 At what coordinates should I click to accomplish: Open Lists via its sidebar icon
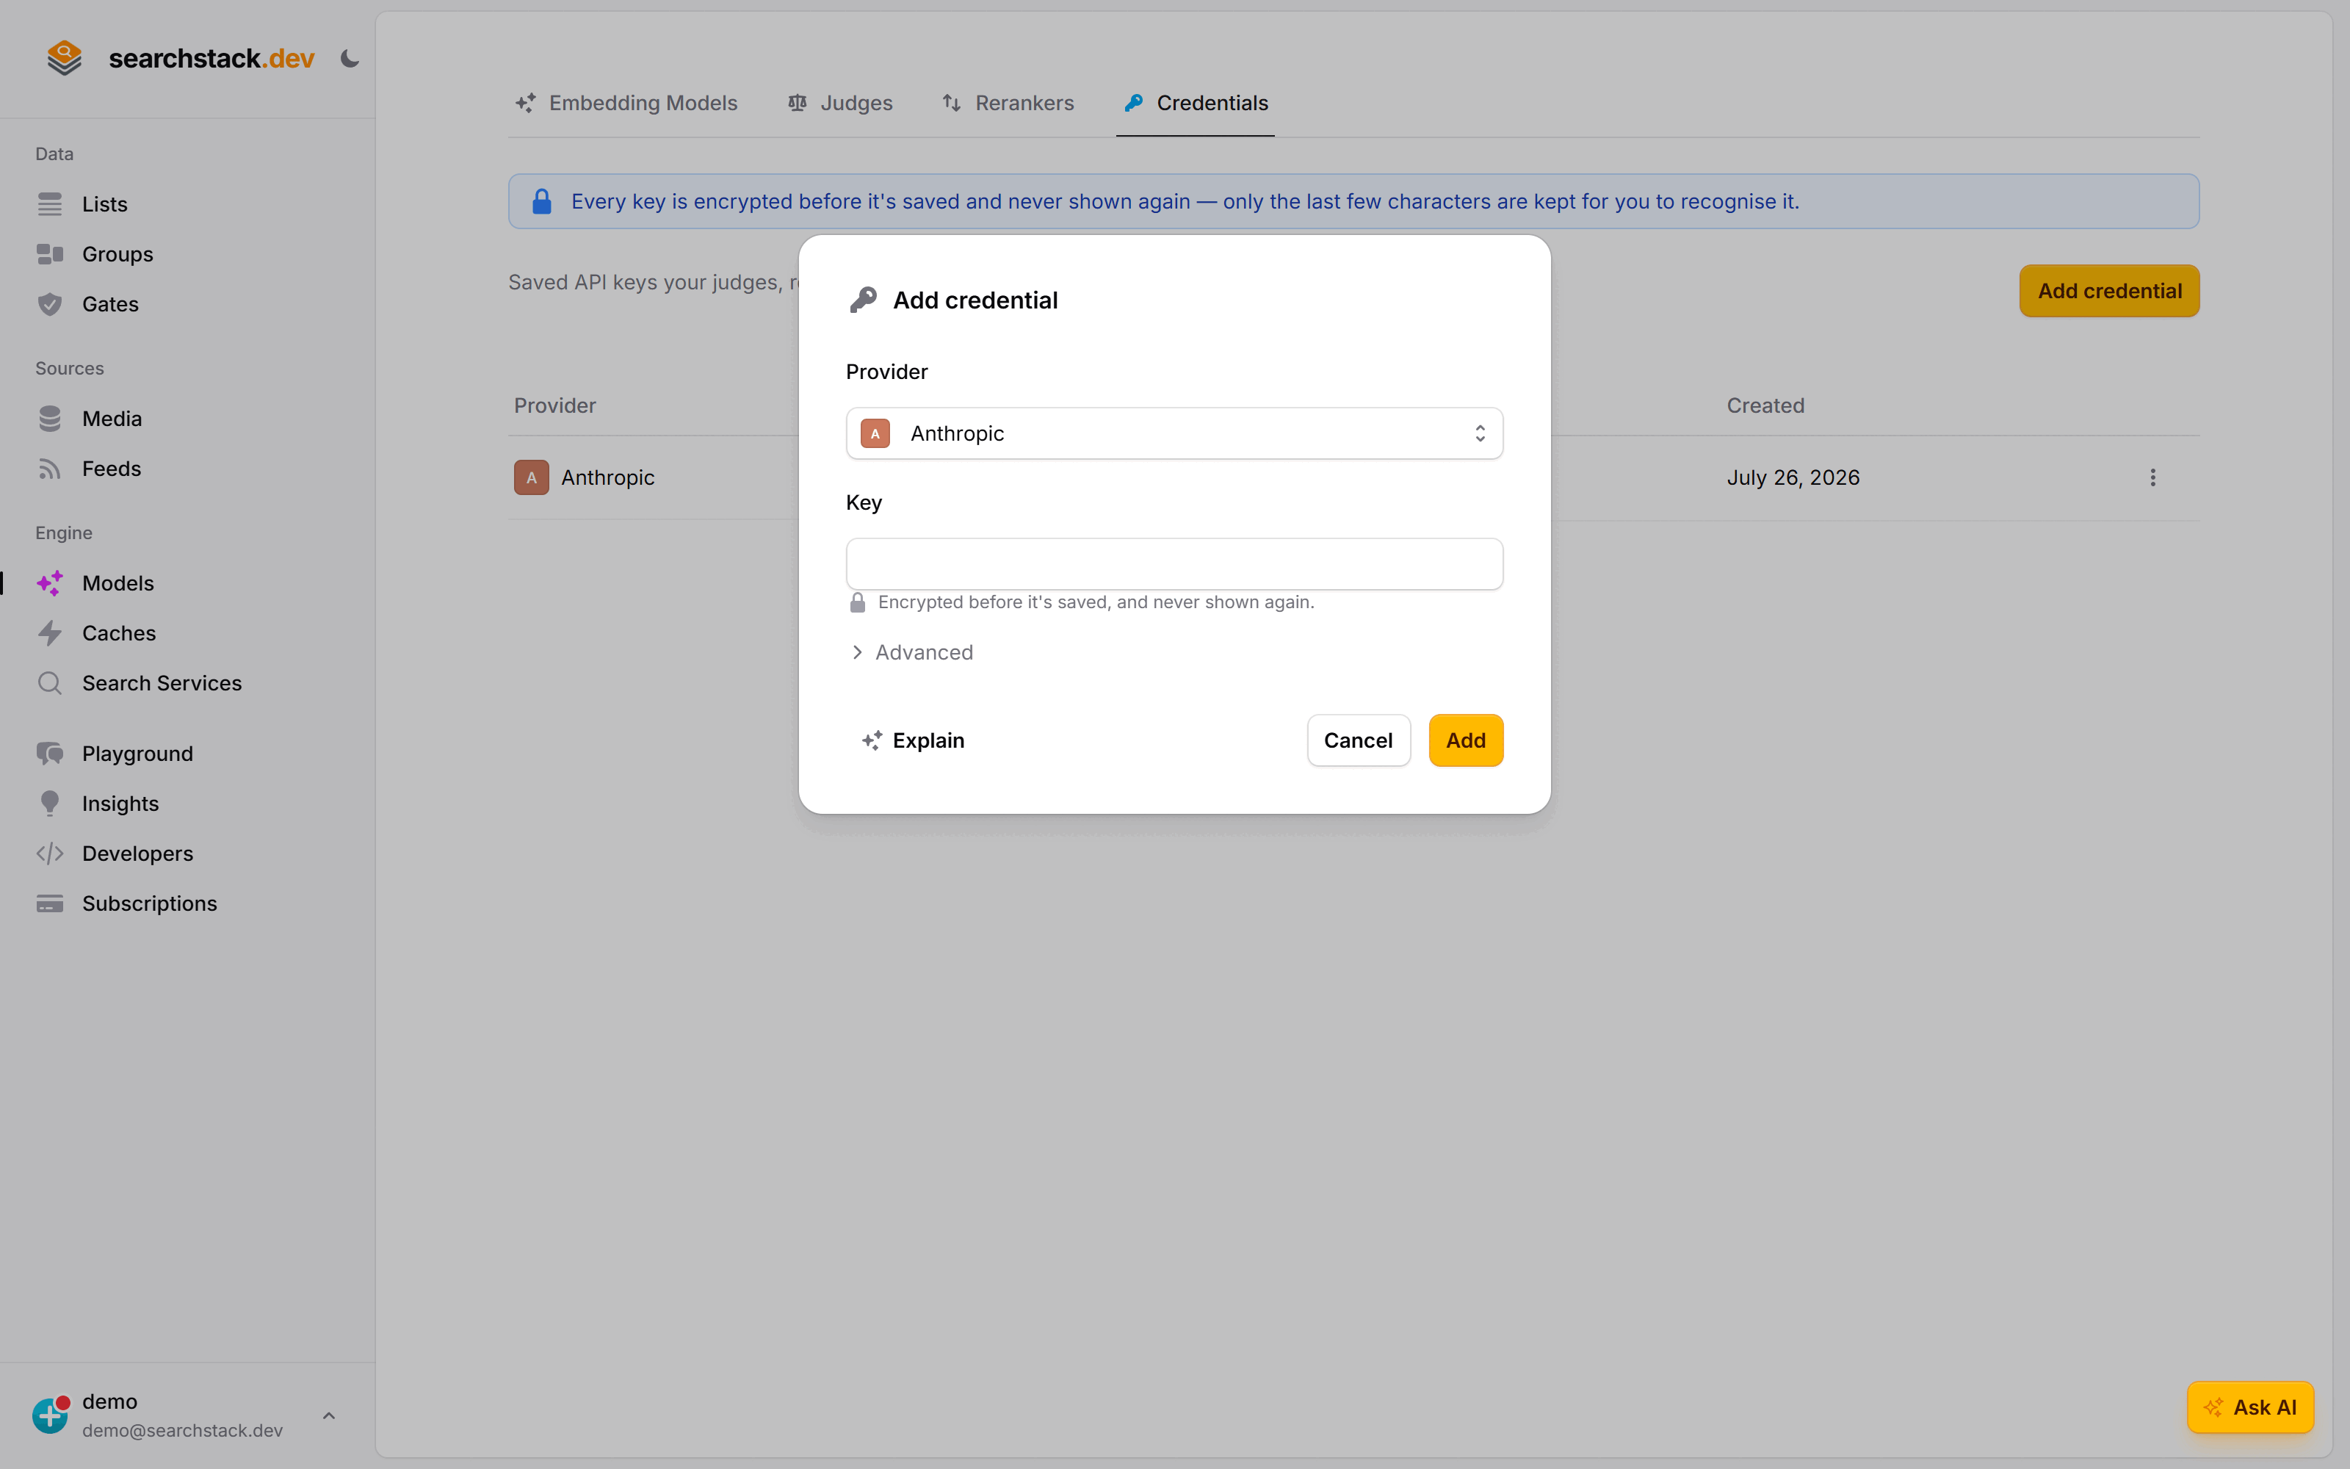[x=49, y=204]
